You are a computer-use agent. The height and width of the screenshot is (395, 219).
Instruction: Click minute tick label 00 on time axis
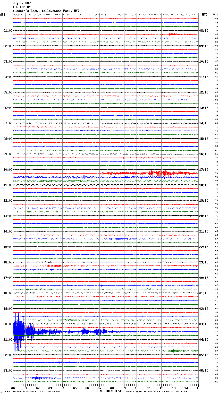(13, 388)
